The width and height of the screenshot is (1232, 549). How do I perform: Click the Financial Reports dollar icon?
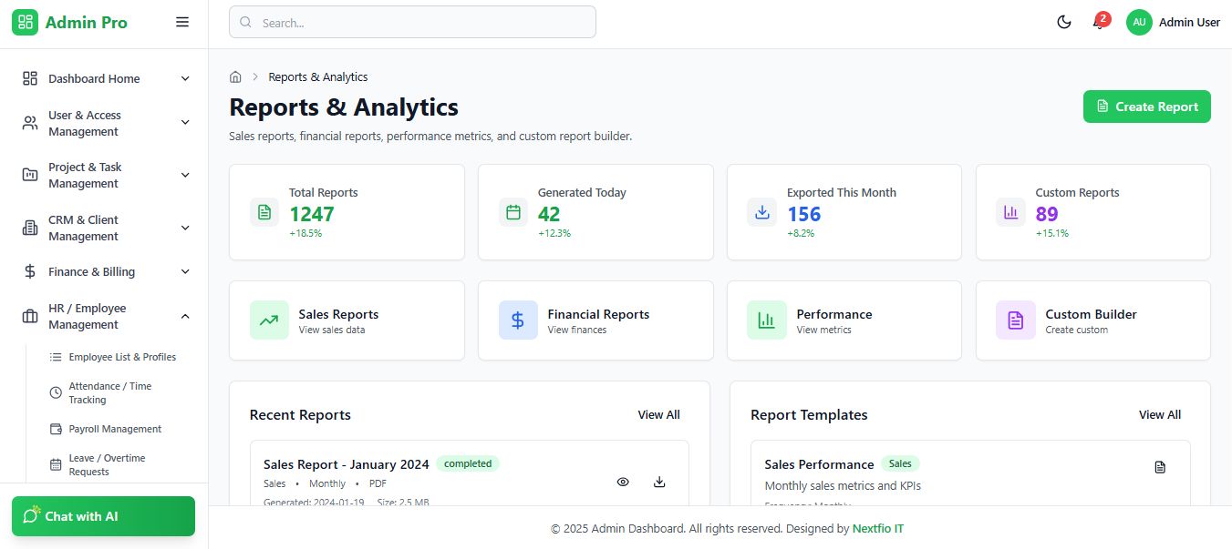pyautogui.click(x=518, y=320)
